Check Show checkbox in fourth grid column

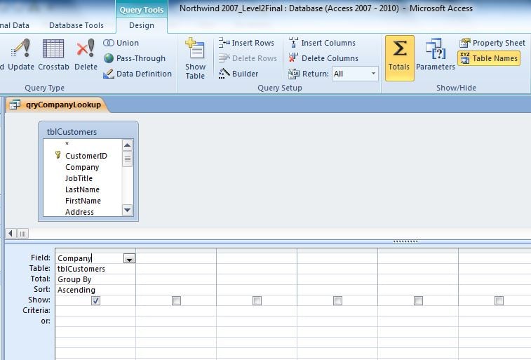pos(337,300)
